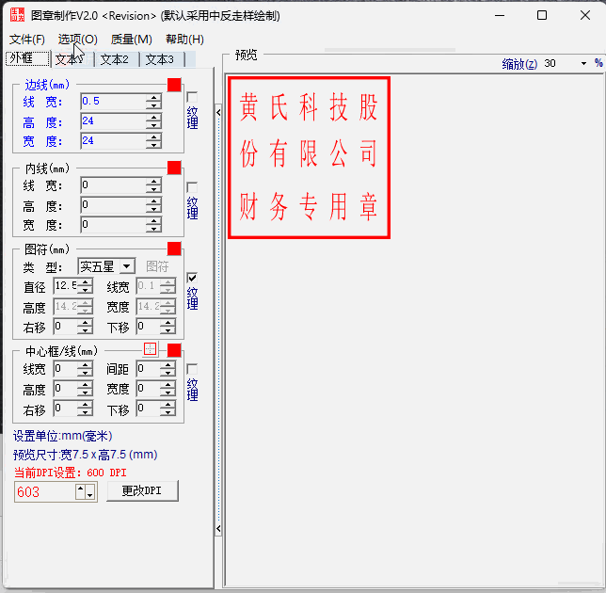Increase 图符 下移 with up spinner
The height and width of the screenshot is (593, 606).
167,323
